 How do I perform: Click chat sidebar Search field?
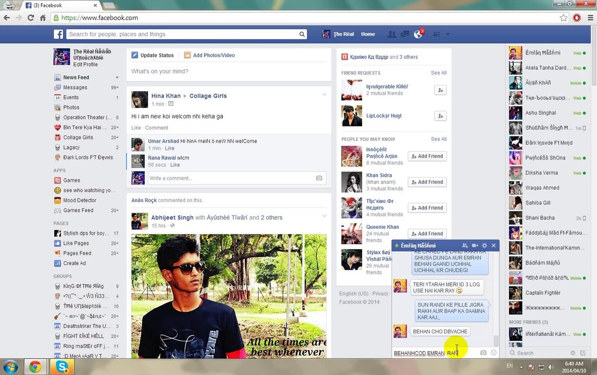(x=538, y=353)
